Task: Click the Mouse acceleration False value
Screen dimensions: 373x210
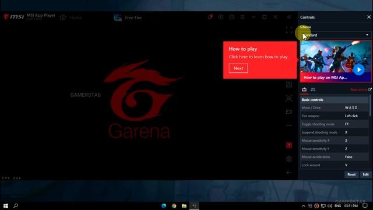Action: (349, 157)
